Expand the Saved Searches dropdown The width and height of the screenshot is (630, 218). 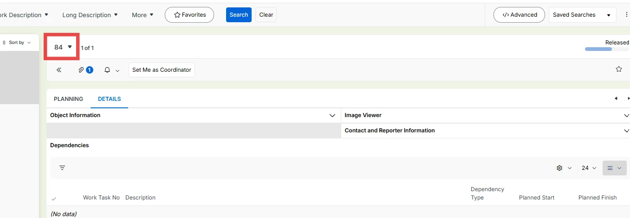582,15
